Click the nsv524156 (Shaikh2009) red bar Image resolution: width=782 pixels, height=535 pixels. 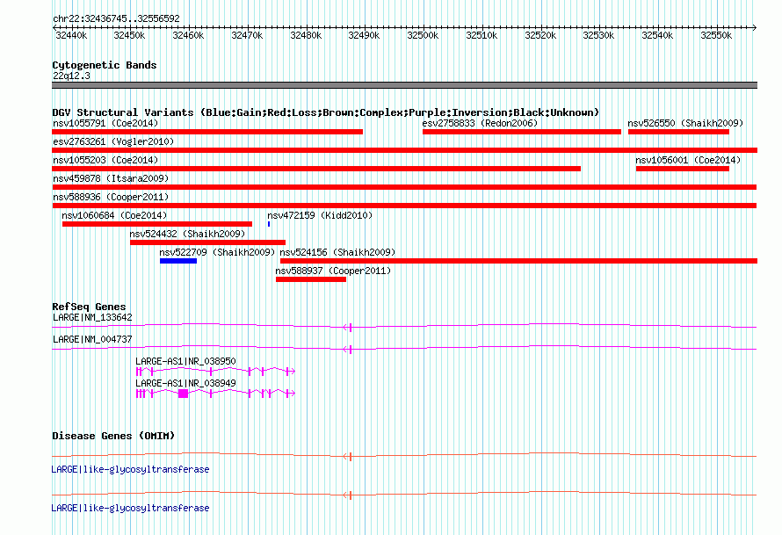[518, 261]
